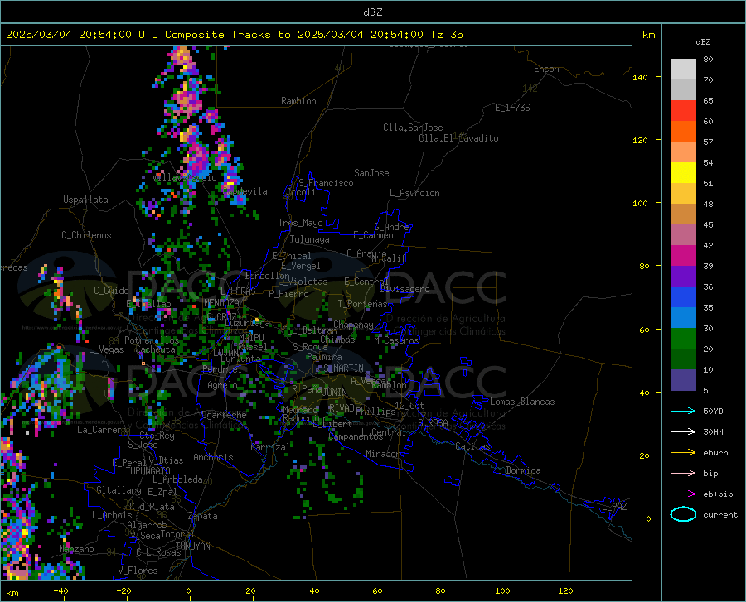Click the Lomas_Blancas place label
This screenshot has height=602, width=746.
click(522, 402)
